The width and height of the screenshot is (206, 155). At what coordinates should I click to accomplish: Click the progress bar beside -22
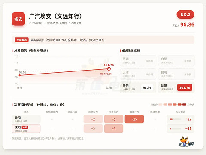coord(175,119)
